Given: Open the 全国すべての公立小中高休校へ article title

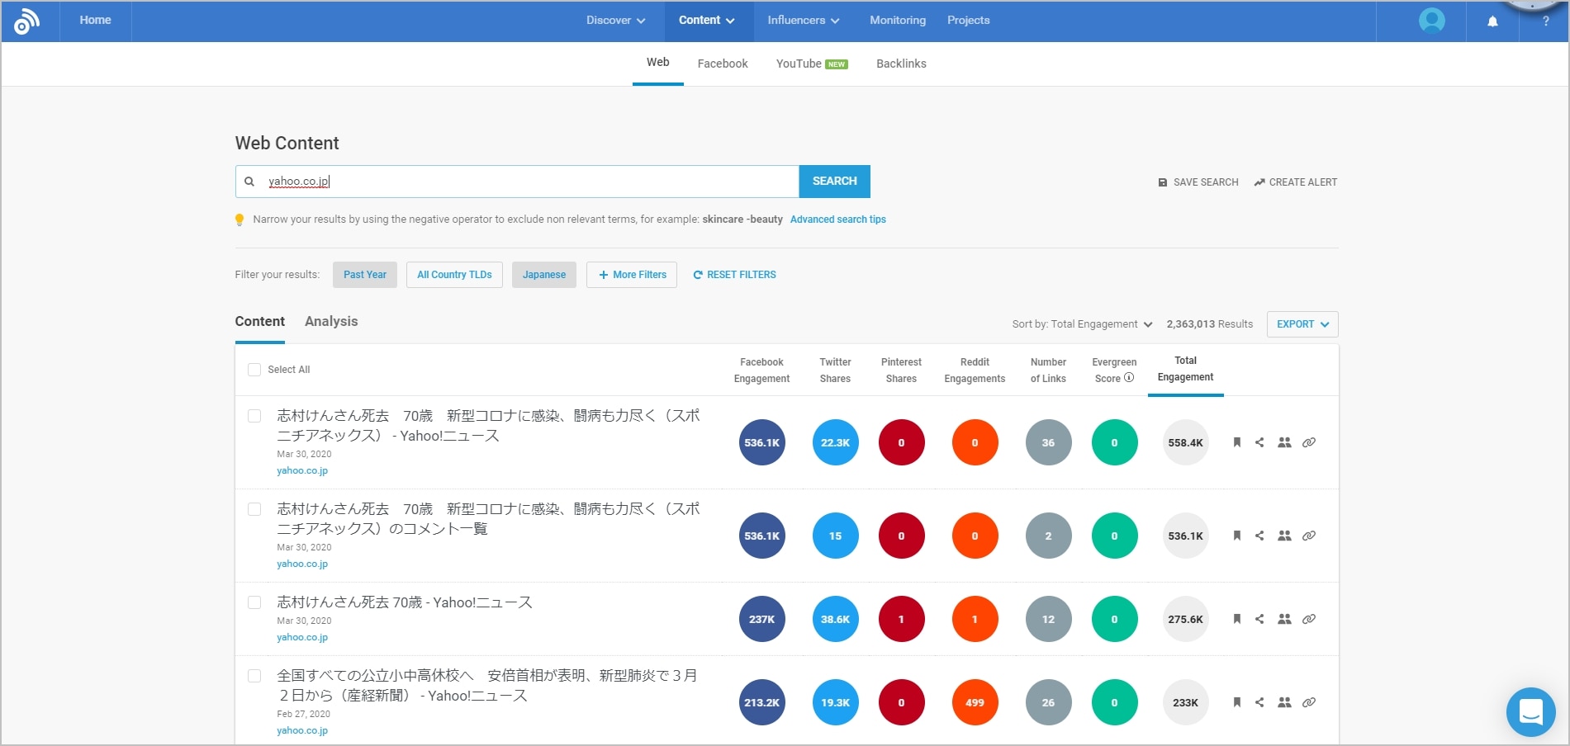Looking at the screenshot, I should pos(487,686).
